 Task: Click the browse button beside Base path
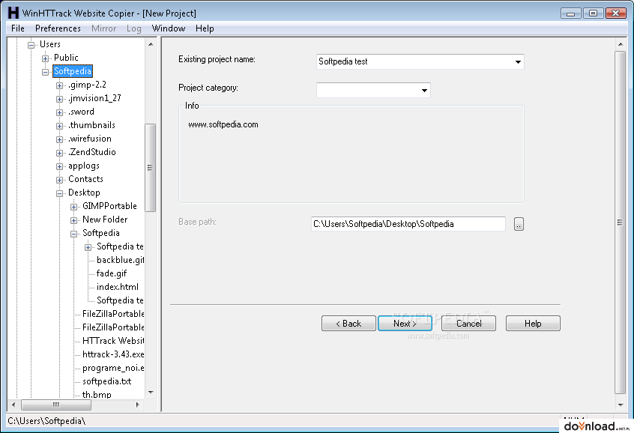pyautogui.click(x=519, y=224)
